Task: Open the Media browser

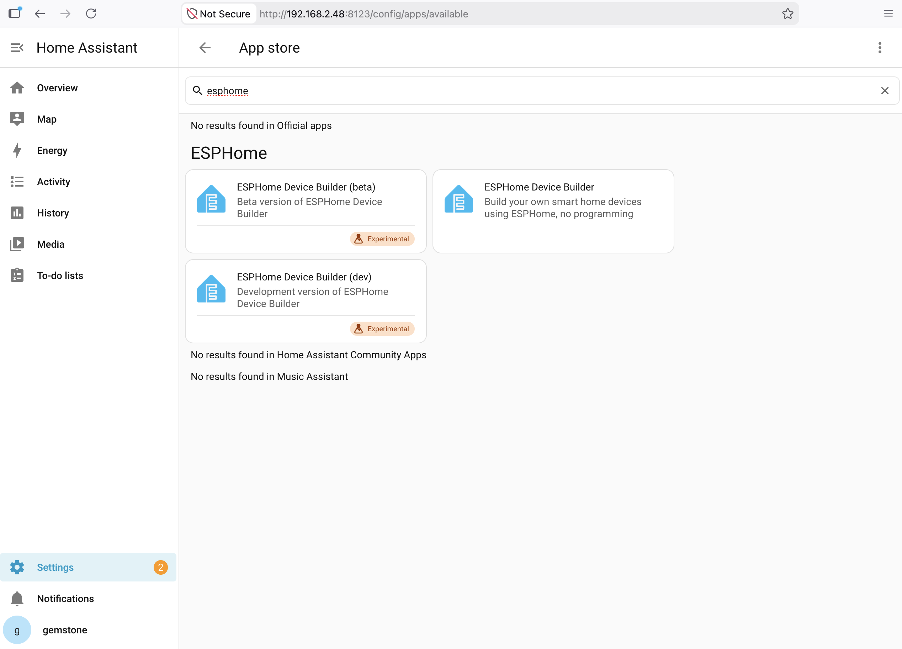Action: tap(88, 245)
